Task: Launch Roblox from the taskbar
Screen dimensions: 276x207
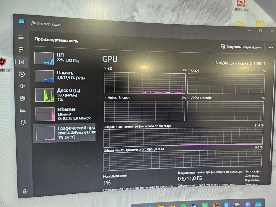Action: pos(226,205)
